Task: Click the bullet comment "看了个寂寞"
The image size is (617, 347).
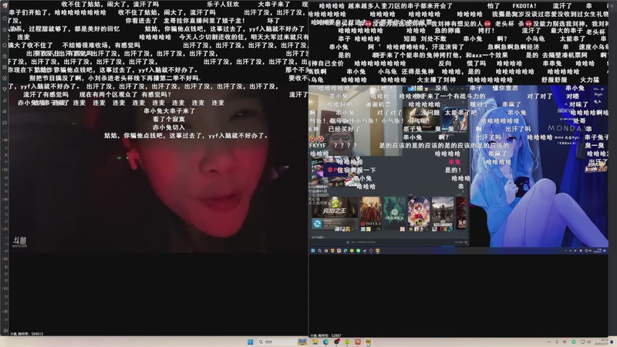Action: [168, 120]
